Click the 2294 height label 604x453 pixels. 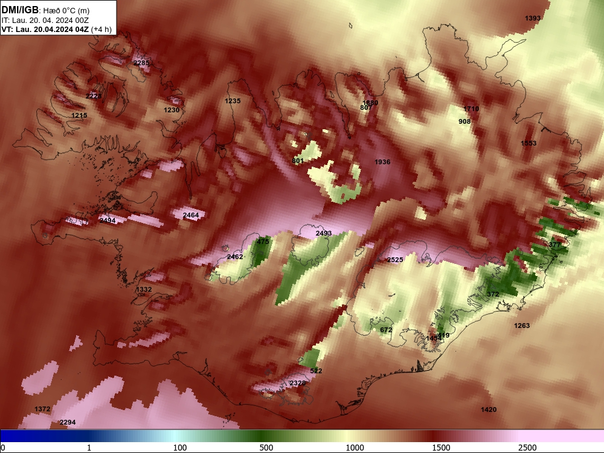pyautogui.click(x=68, y=422)
